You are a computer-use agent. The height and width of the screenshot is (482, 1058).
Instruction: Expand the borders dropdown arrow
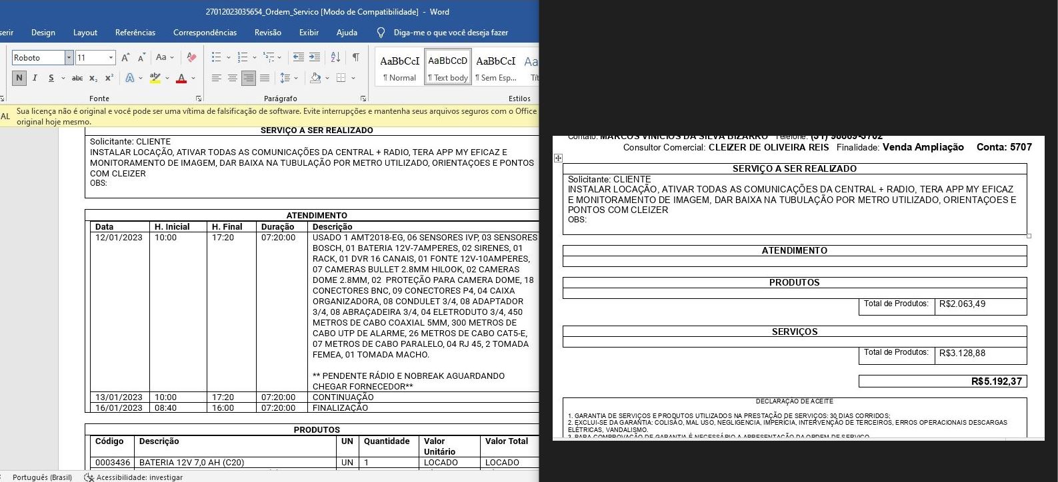coord(353,78)
